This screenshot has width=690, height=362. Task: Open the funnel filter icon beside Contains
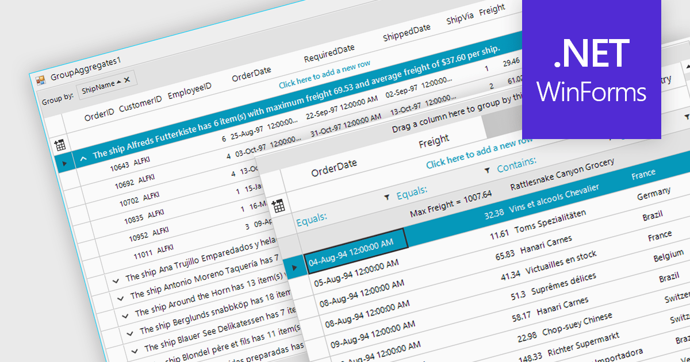tap(488, 170)
